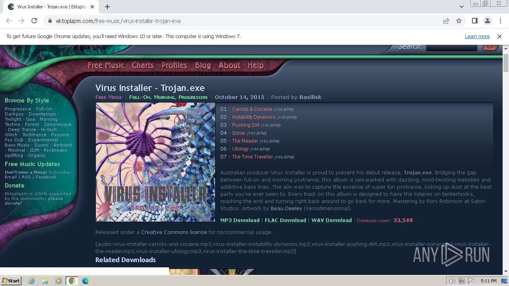Screen dimensions: 509x286
Task: Browse the Techtrance style
Action: [x=34, y=135]
